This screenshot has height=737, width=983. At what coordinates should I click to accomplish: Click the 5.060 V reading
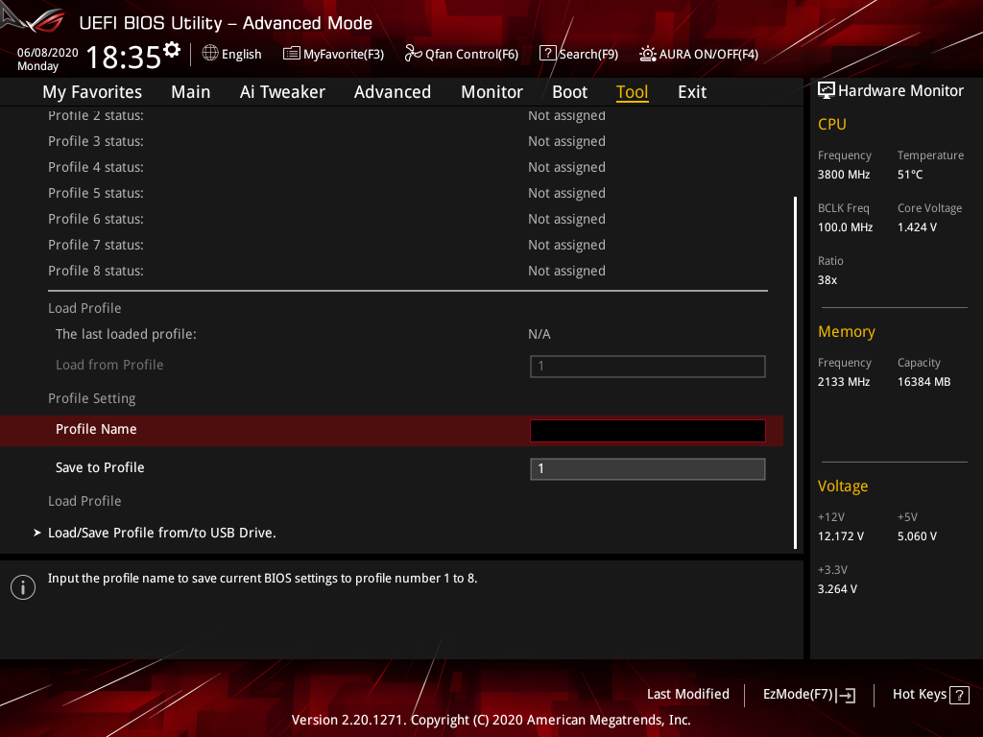click(x=917, y=536)
